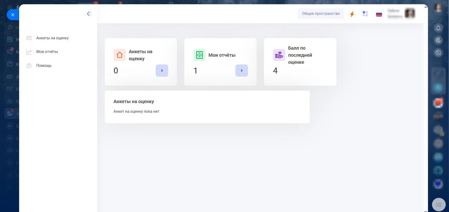Open Анкеты на оценку in sidebar
The width and height of the screenshot is (449, 212).
[x=52, y=38]
